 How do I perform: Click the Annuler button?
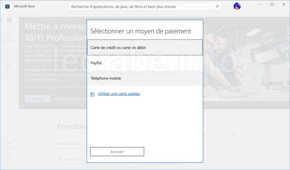(117, 152)
